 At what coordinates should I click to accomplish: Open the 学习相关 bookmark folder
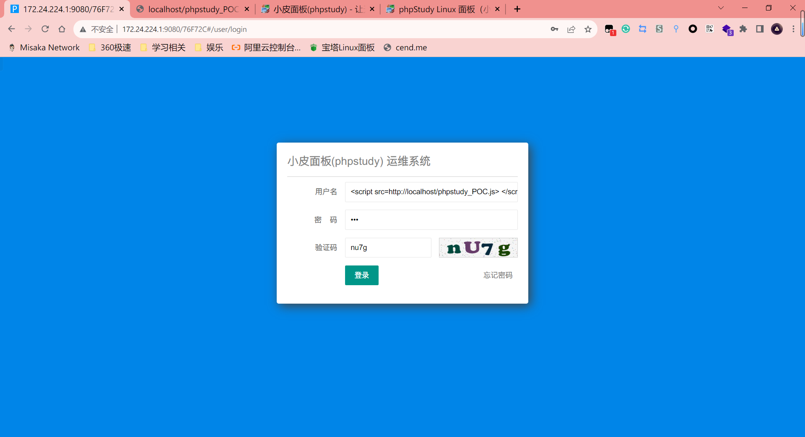(163, 47)
